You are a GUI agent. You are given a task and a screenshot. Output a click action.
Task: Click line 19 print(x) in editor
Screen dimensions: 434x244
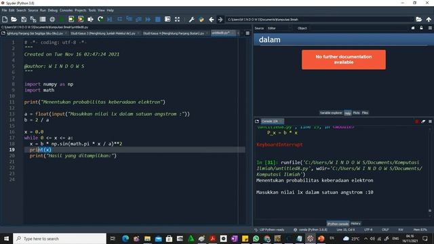41,150
